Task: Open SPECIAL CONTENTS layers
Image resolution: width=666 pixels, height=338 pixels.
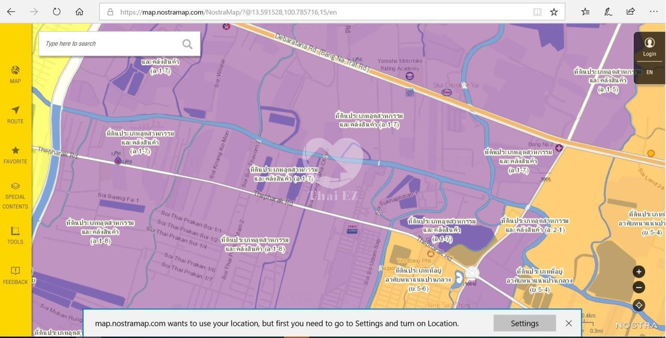Action: tap(15, 195)
